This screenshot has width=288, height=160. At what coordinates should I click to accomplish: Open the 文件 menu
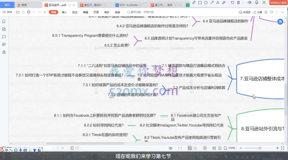[x=7, y=12]
